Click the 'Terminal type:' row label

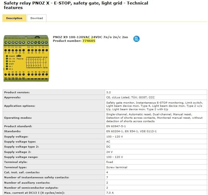click(x=15, y=167)
